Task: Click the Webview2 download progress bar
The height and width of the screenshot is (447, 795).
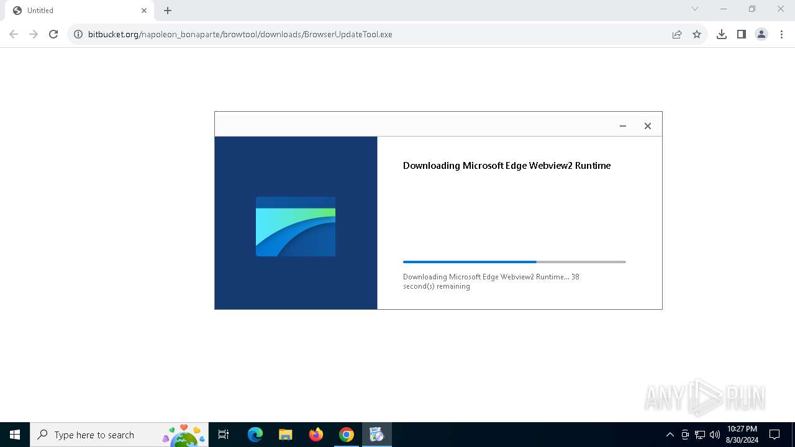Action: (514, 262)
